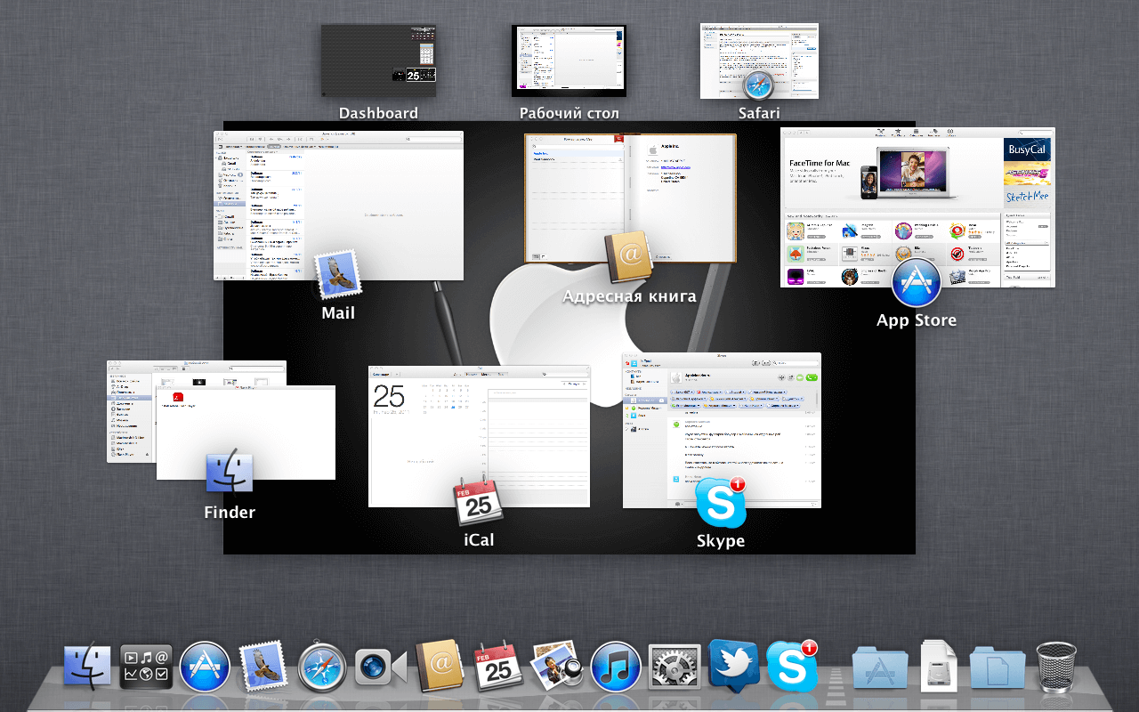
Task: Select the Mail window thumbnail
Action: coord(339,206)
